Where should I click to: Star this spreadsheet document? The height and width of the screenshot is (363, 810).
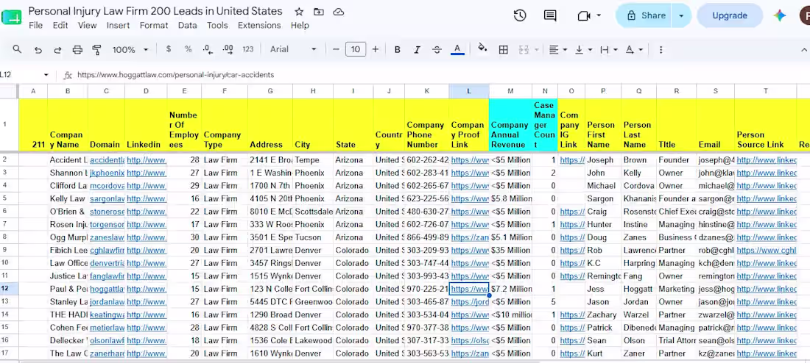tap(299, 12)
